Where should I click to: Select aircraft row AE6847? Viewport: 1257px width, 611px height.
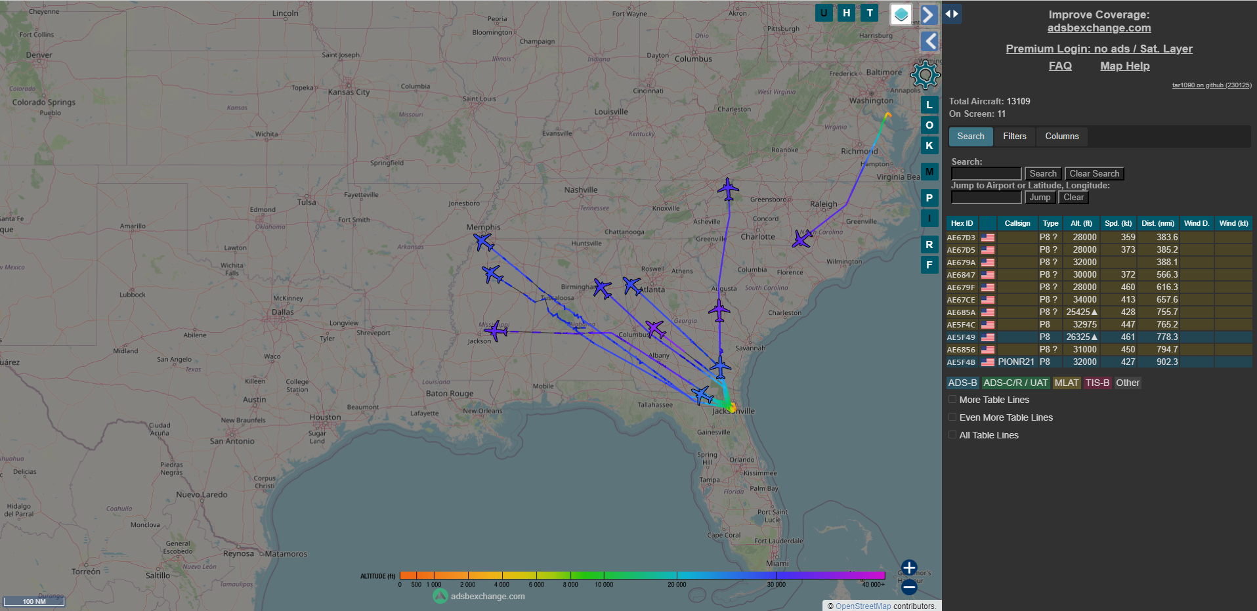coord(1099,275)
